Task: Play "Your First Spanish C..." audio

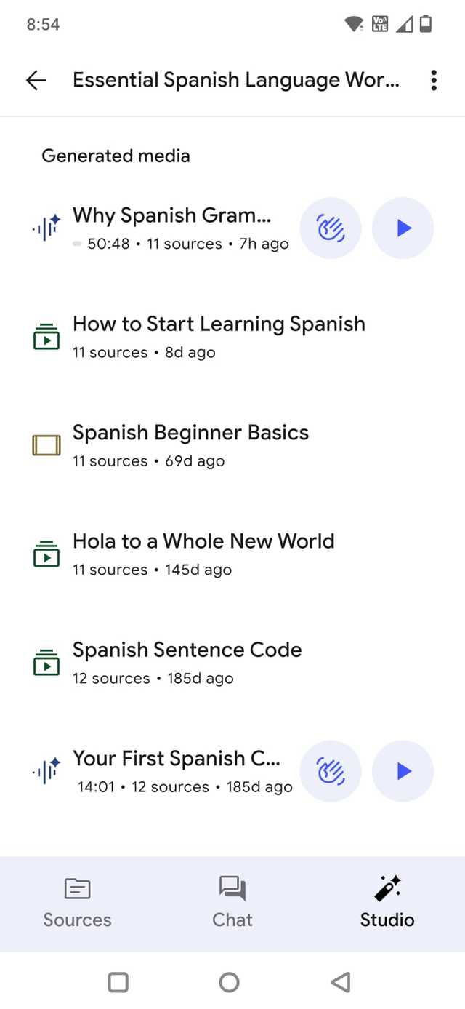Action: (x=403, y=771)
